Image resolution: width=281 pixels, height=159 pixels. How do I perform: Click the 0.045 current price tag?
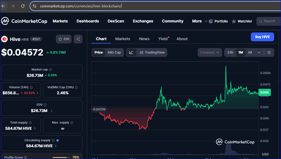click(265, 92)
